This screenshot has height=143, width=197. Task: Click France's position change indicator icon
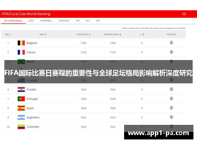pos(171,52)
